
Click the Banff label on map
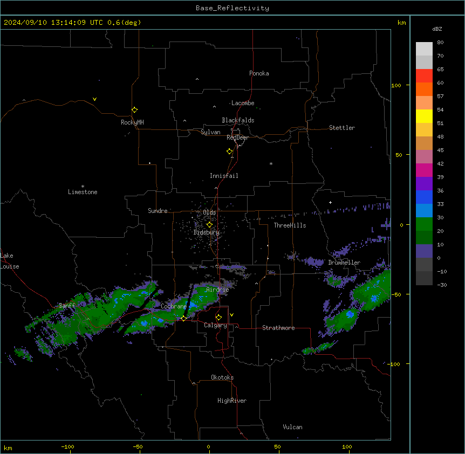pyautogui.click(x=67, y=306)
